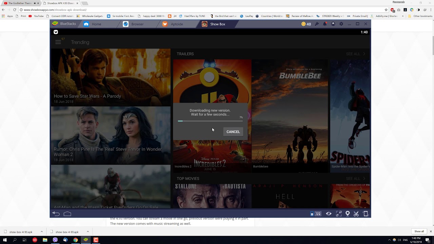The image size is (434, 244).
Task: Expand options for first show-box-4-93.apk download
Action: [42, 232]
